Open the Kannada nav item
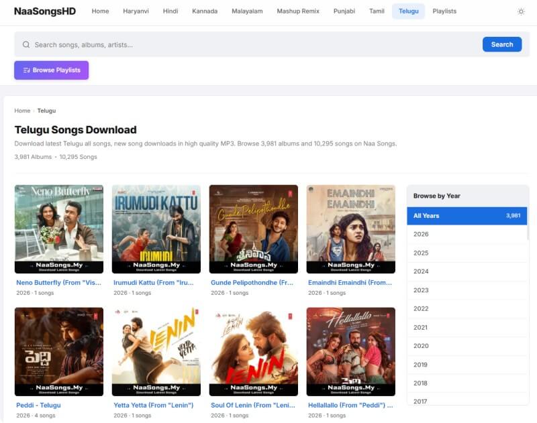 point(205,11)
